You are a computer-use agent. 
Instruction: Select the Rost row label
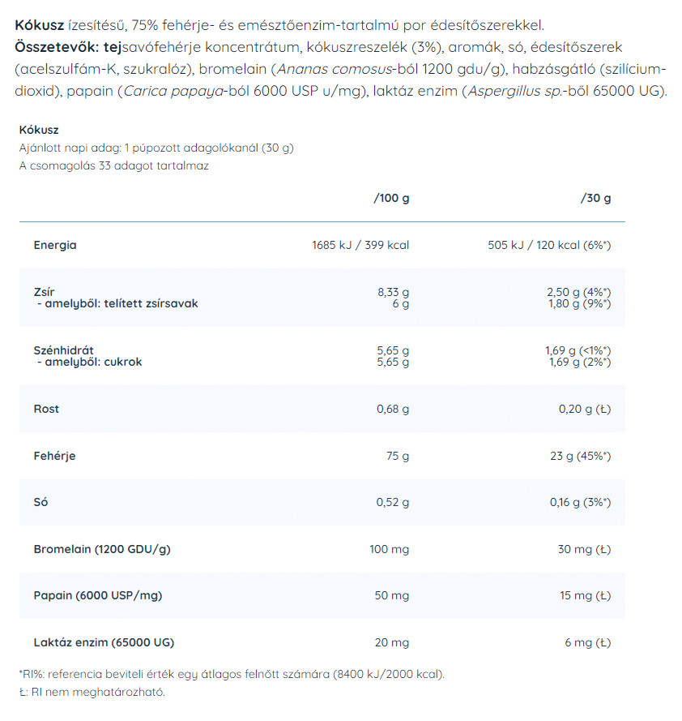point(46,409)
